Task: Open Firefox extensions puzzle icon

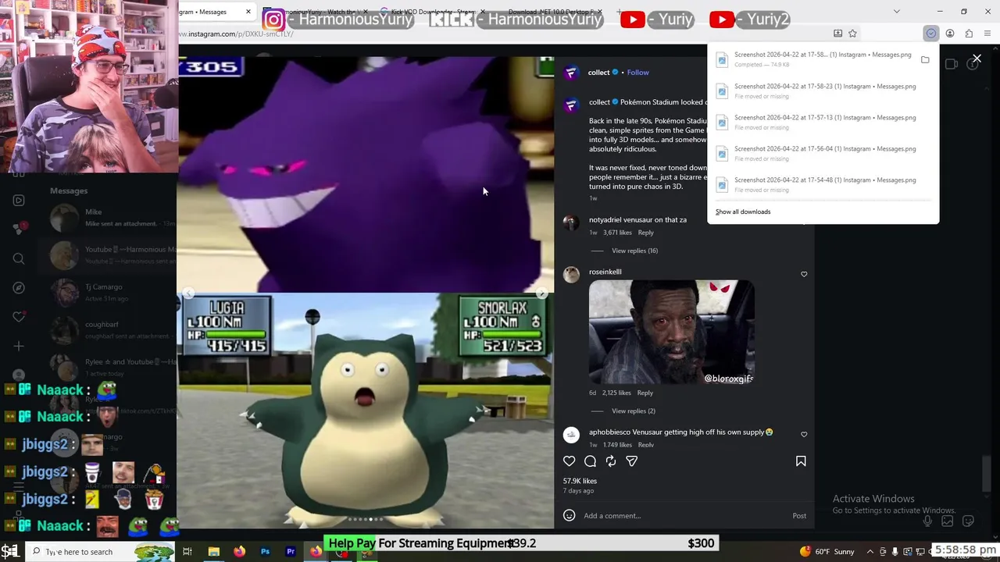Action: [x=969, y=34]
